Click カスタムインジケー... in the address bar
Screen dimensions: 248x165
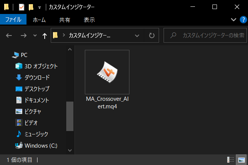89,35
